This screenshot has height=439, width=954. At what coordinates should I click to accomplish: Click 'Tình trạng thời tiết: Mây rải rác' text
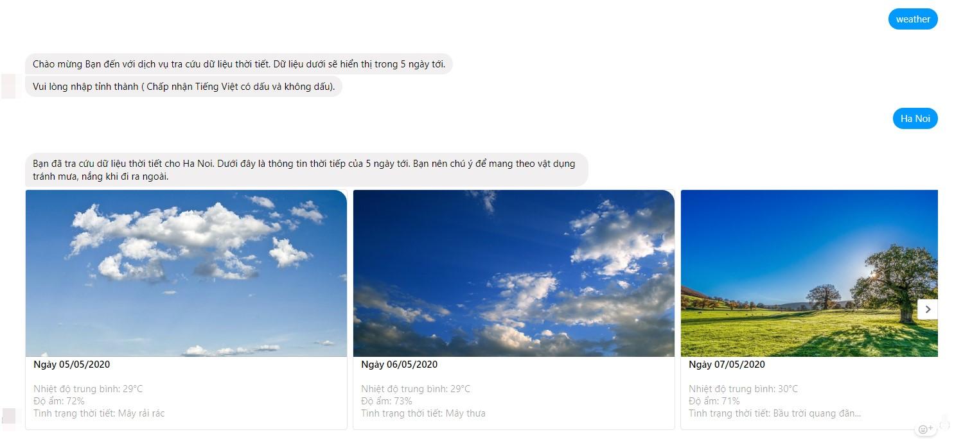pos(99,413)
